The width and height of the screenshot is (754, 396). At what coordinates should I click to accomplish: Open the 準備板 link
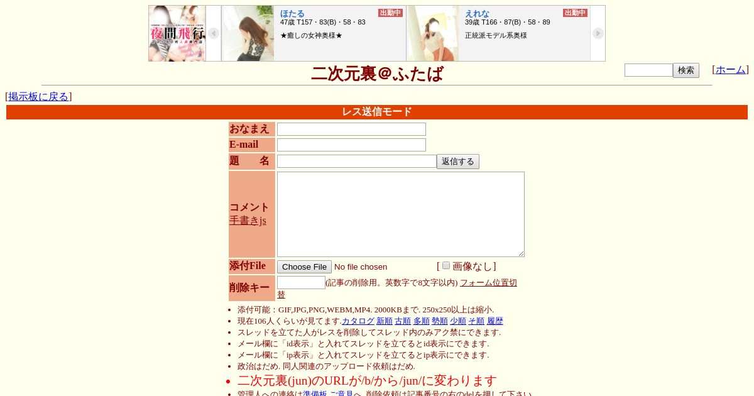coord(315,393)
